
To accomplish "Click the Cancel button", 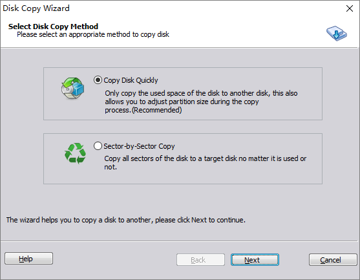I will click(x=333, y=260).
